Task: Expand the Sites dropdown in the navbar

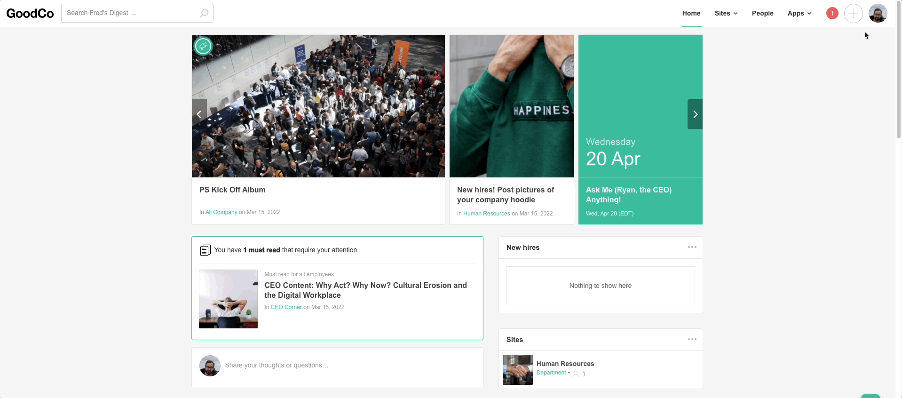Action: point(726,13)
